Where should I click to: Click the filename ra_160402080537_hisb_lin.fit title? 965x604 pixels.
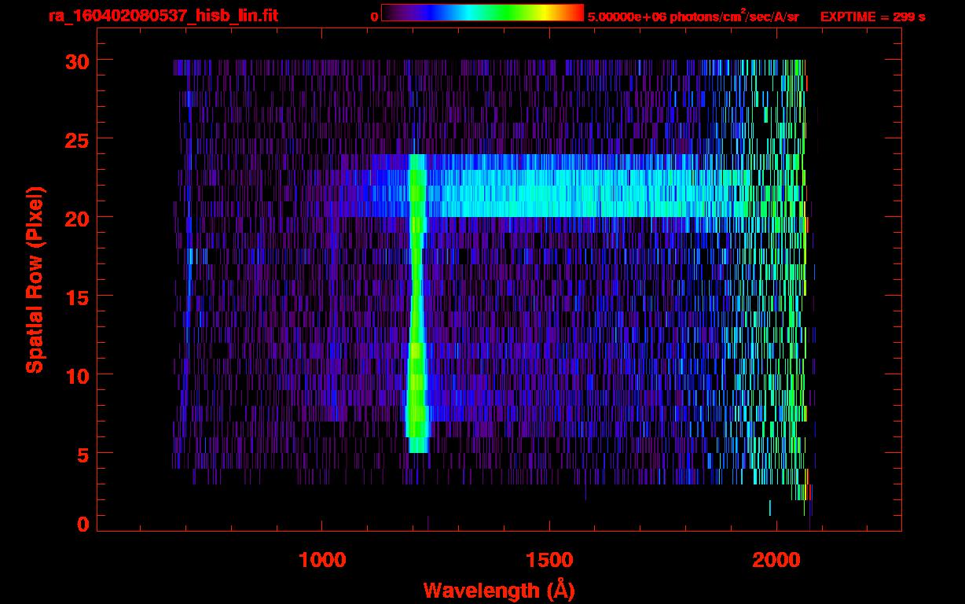coord(163,16)
